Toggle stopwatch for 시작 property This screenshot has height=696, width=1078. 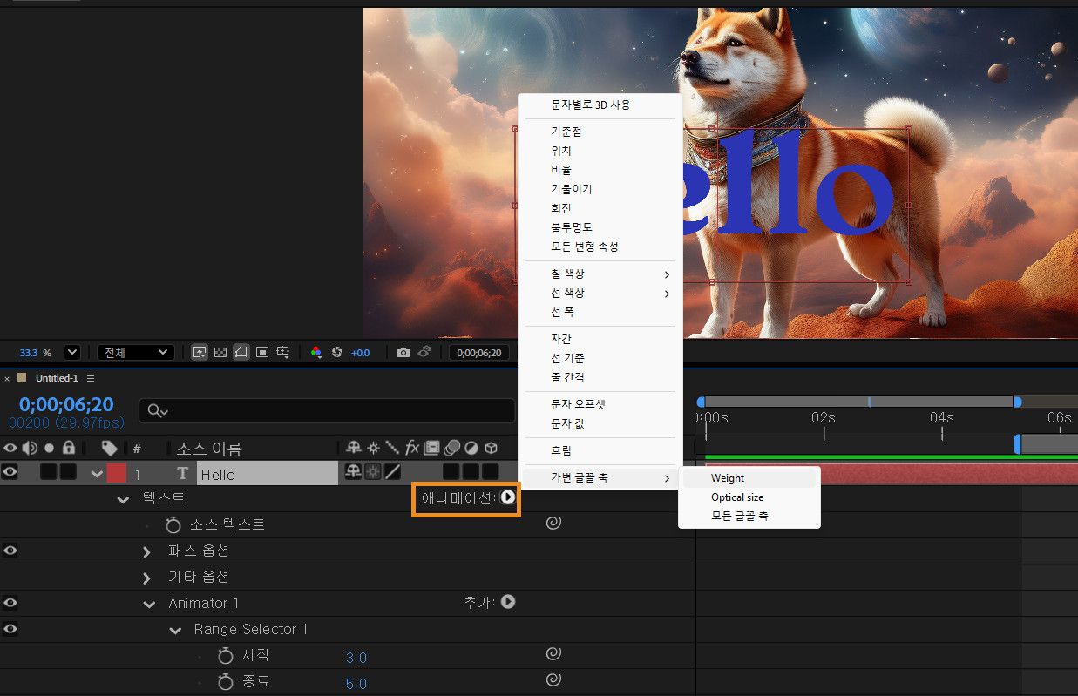(x=226, y=655)
